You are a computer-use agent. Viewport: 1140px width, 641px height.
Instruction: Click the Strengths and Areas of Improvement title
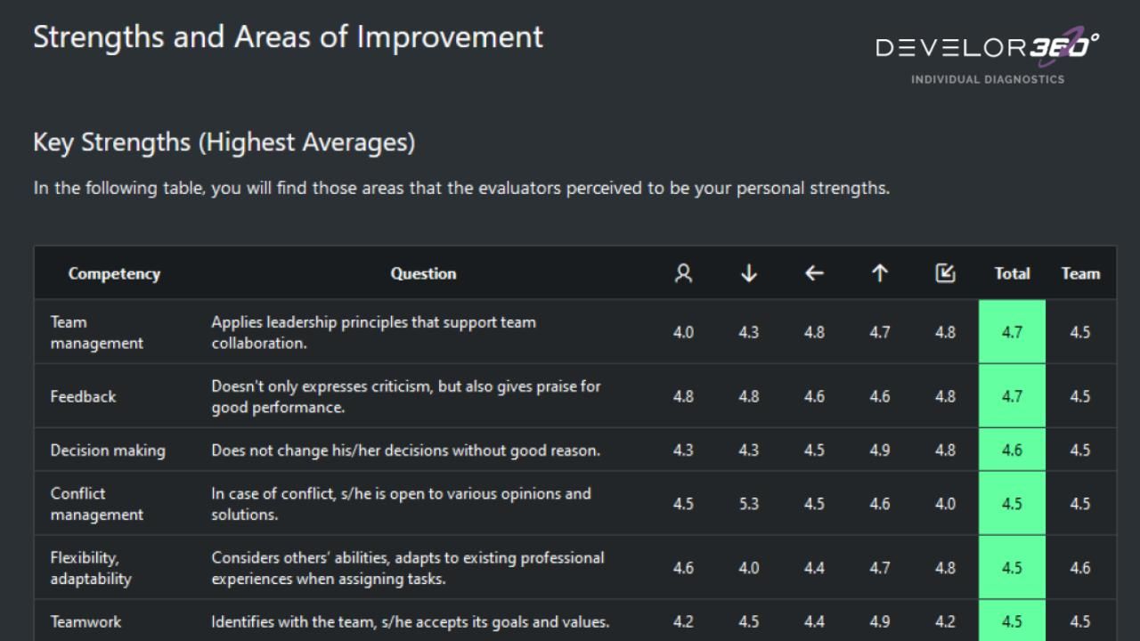[288, 37]
